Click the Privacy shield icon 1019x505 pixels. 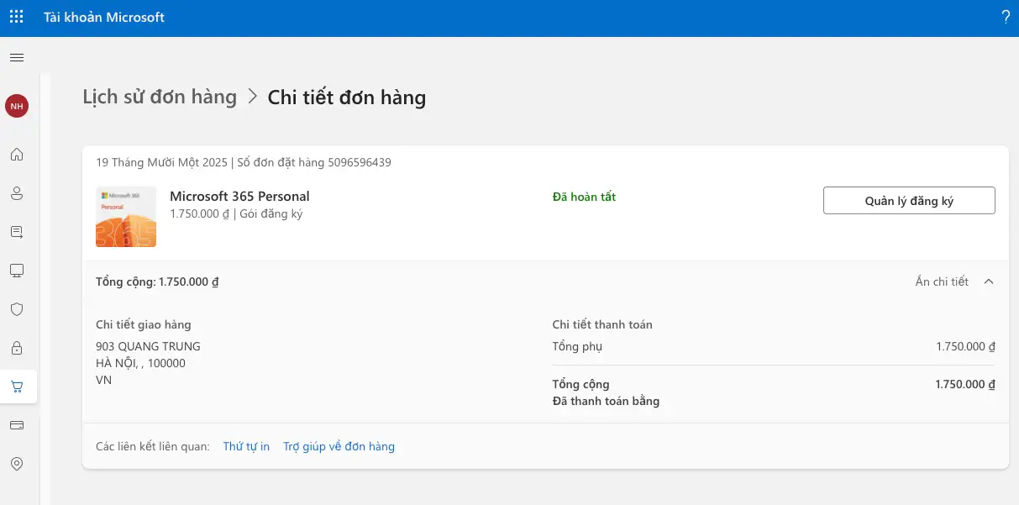[17, 309]
